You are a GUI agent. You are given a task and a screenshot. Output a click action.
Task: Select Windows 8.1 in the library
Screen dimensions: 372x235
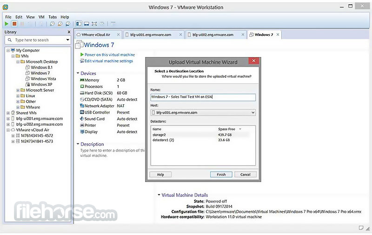[41, 67]
